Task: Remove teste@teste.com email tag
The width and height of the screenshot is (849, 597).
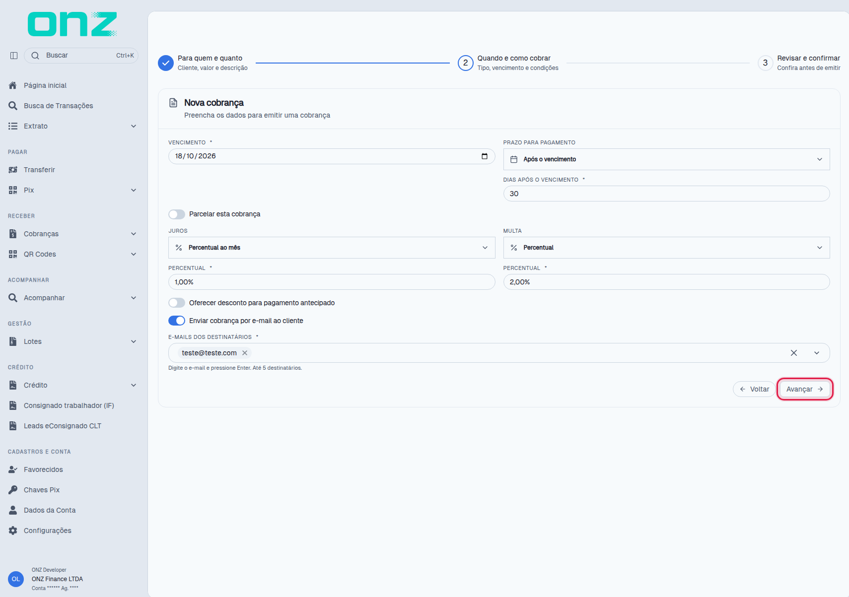Action: [245, 353]
